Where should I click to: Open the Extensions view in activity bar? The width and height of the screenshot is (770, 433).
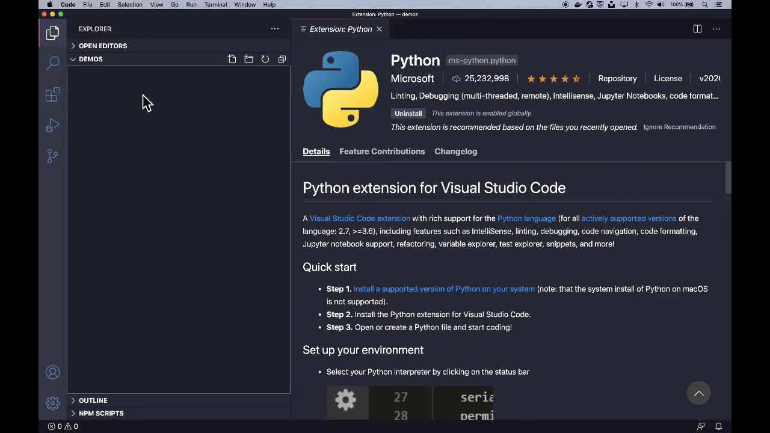click(53, 95)
